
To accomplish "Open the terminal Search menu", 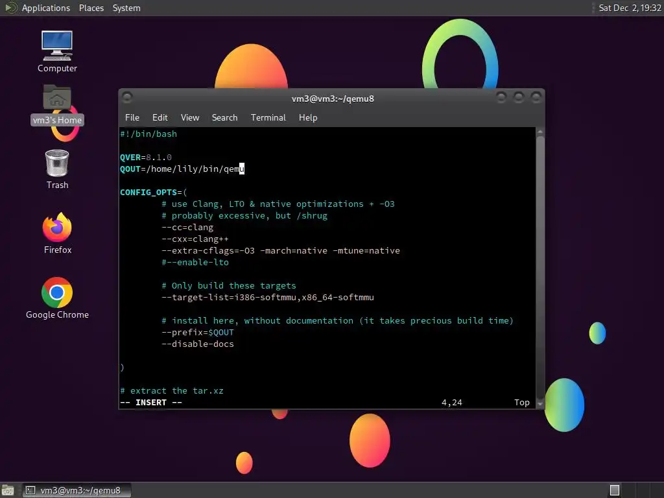I will tap(224, 118).
